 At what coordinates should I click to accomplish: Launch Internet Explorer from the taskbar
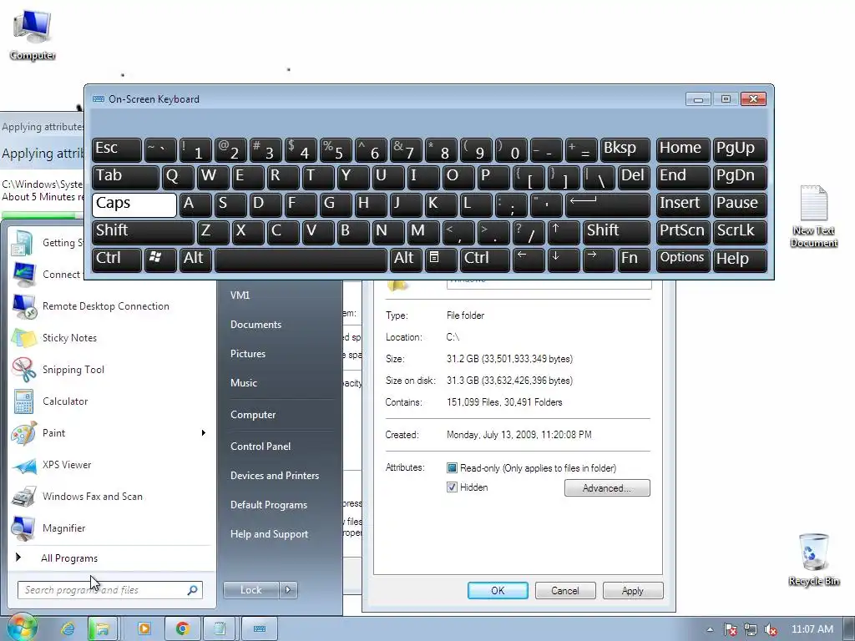[68, 629]
